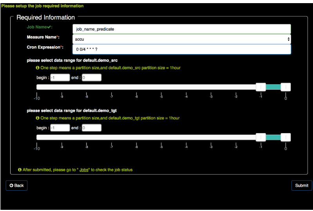Click the begin field for default.demo_tgt
The image size is (313, 211).
(60, 128)
